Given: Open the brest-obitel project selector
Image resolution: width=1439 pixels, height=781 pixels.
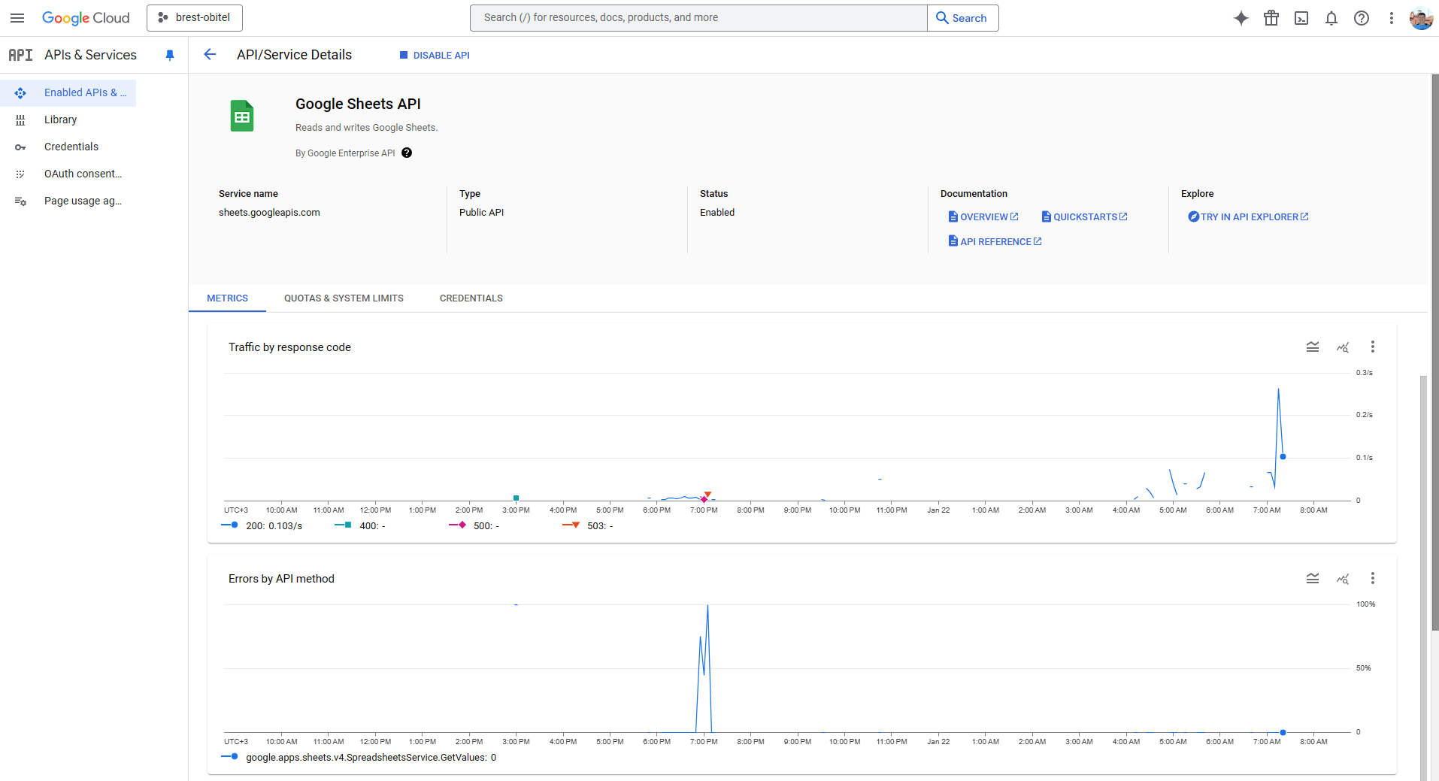Looking at the screenshot, I should tap(195, 18).
